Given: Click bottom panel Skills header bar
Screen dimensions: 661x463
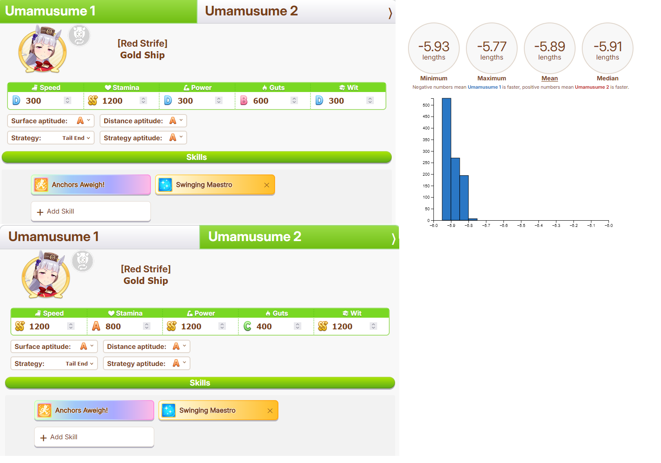Looking at the screenshot, I should (200, 383).
